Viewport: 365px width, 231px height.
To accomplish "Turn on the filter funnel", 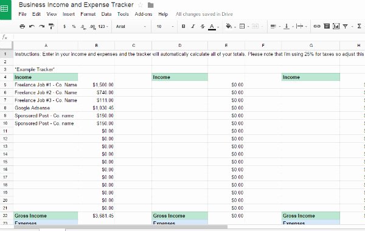I will click(346, 27).
